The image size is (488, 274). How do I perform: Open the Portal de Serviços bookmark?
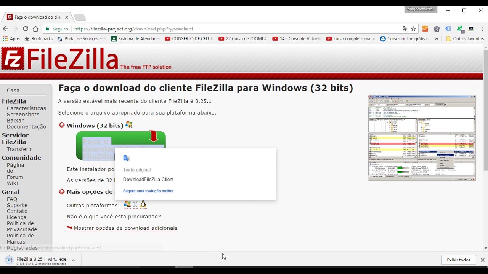pos(81,38)
